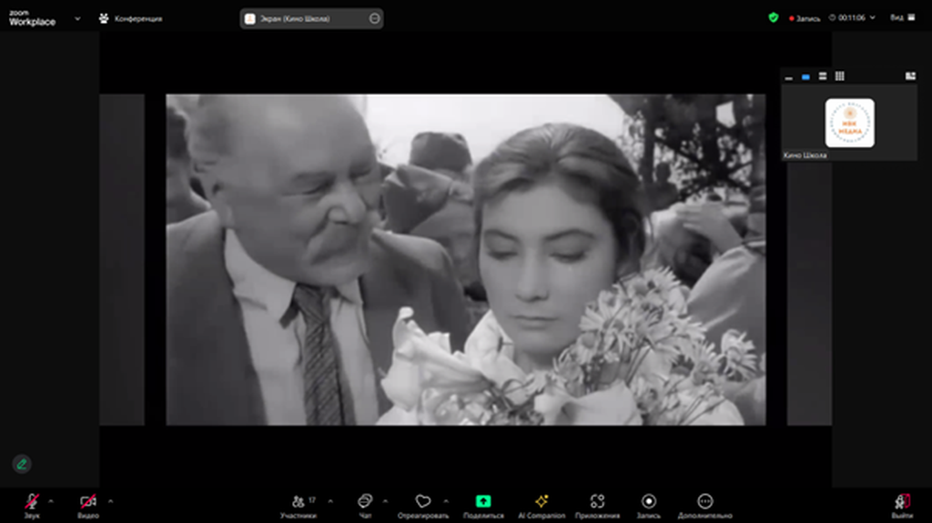
Task: Click the pencil annotate icon
Action: click(x=22, y=464)
